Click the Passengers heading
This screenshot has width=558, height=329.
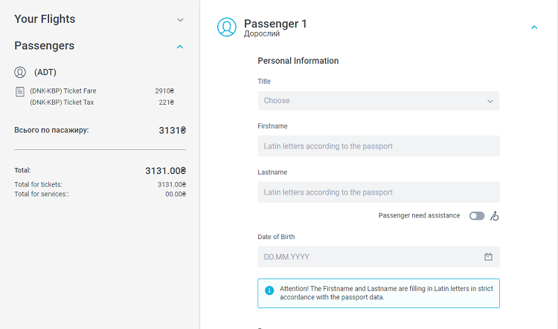tap(45, 45)
